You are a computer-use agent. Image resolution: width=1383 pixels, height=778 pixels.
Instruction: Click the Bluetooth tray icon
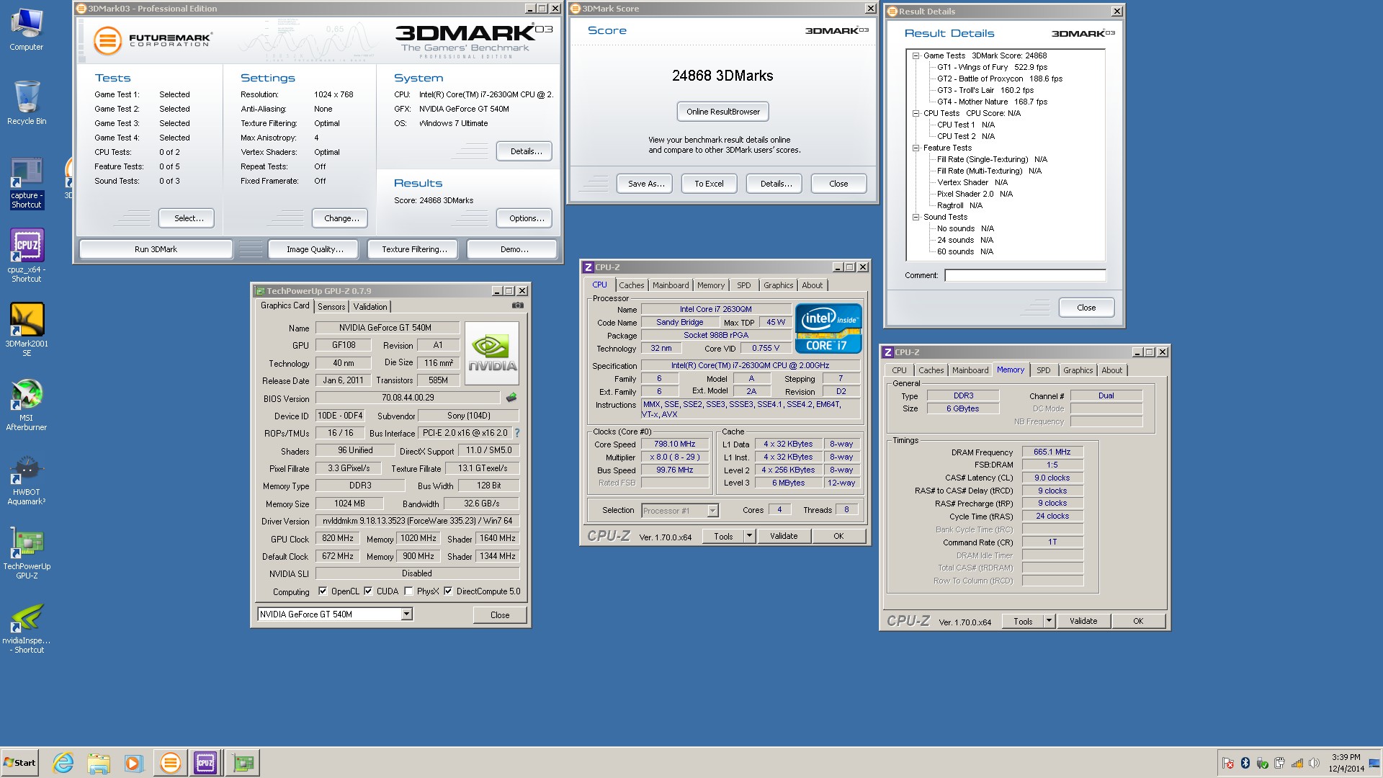coord(1245,763)
